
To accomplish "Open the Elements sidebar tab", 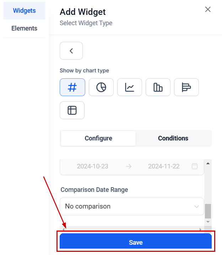I will click(24, 28).
